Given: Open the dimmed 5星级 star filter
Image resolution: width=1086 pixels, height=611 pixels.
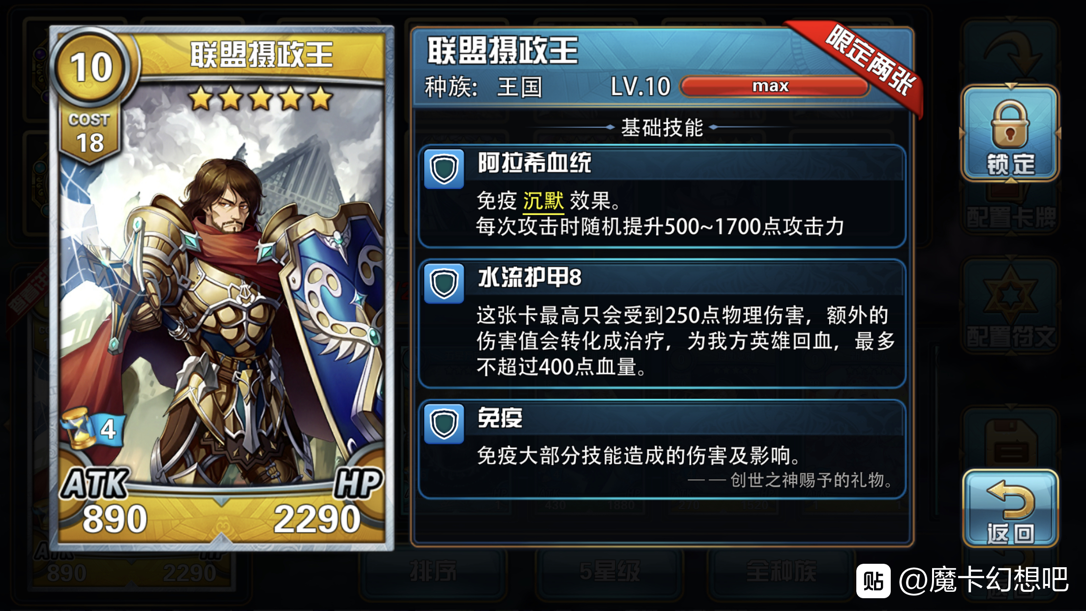Looking at the screenshot, I should (x=610, y=572).
